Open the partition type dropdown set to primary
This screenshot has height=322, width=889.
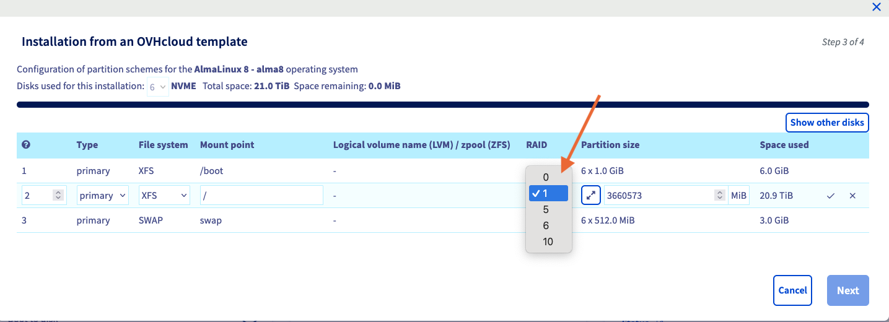103,196
